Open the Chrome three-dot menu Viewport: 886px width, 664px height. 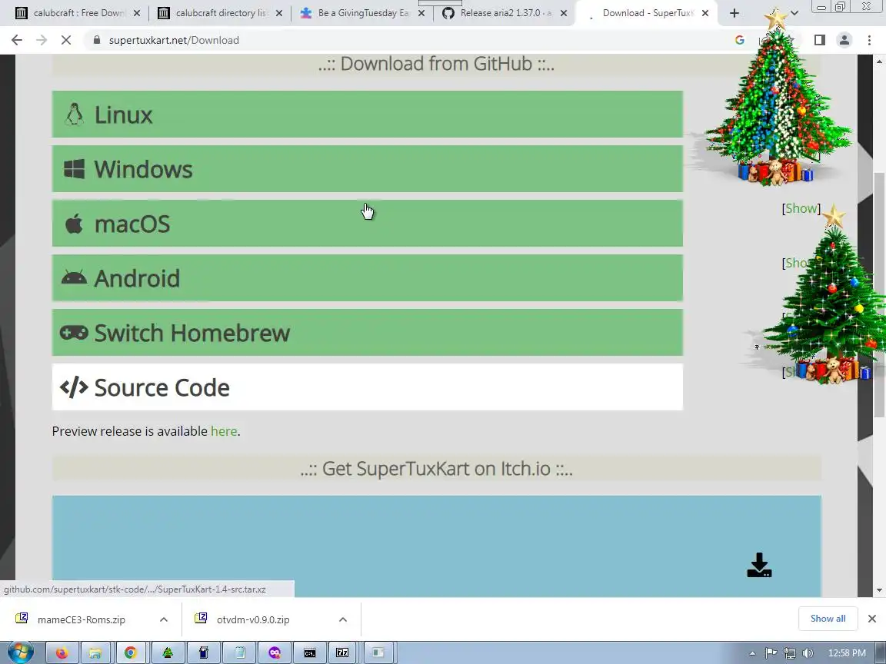click(x=869, y=40)
